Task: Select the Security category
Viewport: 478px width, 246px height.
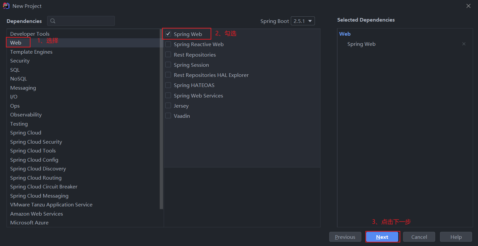Action: click(x=83, y=61)
